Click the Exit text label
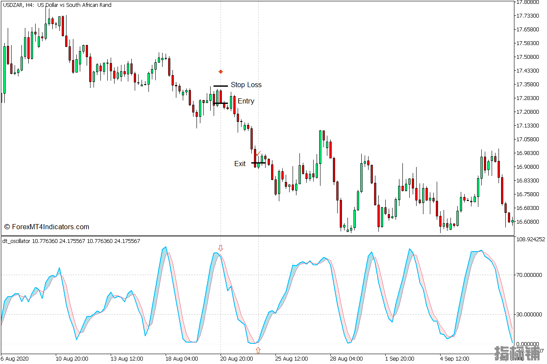547x364 pixels. [x=240, y=164]
